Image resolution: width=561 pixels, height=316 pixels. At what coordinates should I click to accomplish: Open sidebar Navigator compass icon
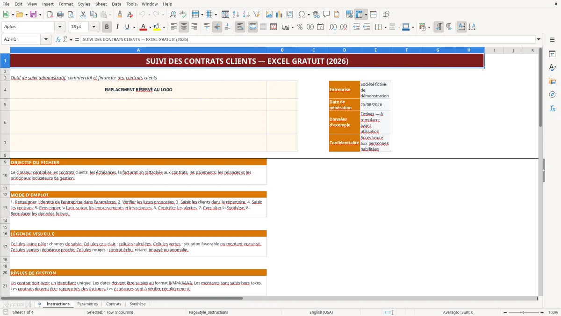tap(552, 95)
